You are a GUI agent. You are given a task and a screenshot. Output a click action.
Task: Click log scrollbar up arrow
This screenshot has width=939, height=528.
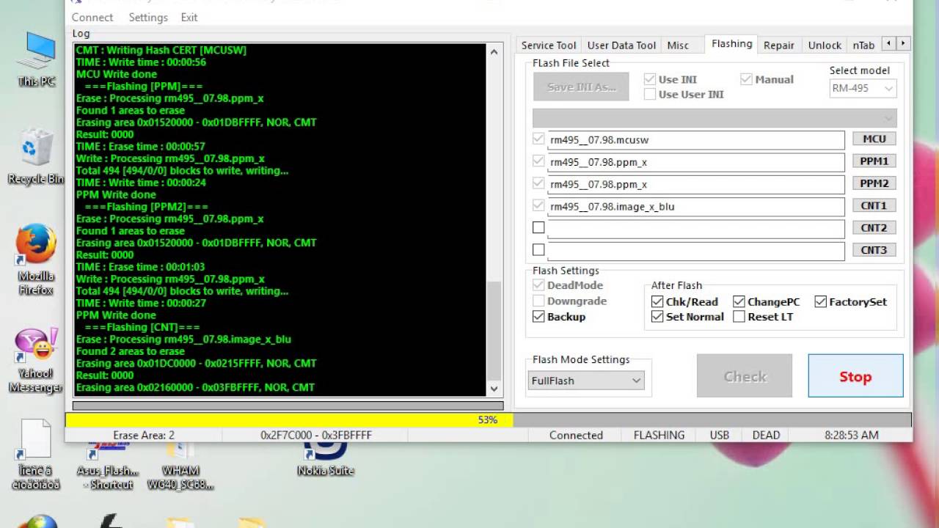click(x=494, y=51)
